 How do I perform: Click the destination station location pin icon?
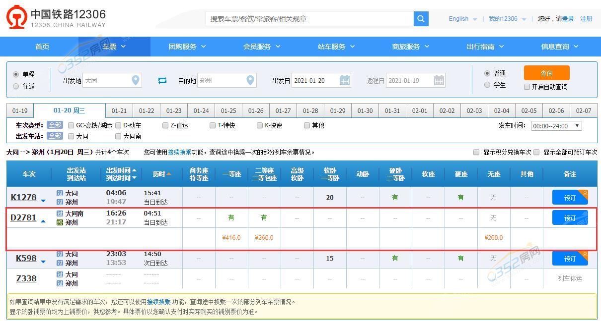pos(250,80)
